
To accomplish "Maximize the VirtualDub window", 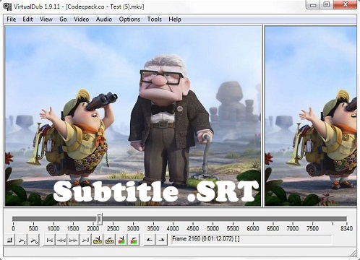I will tap(327, 5).
